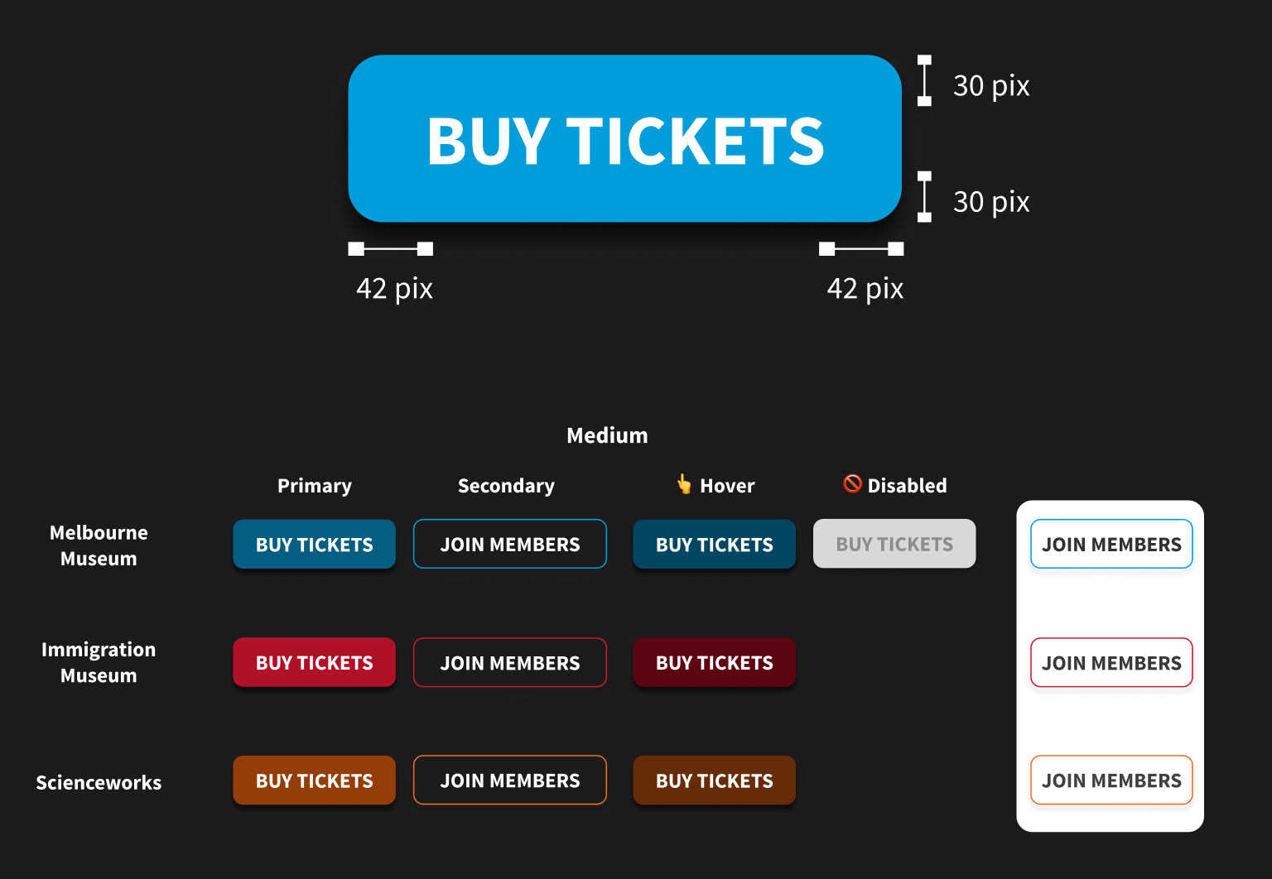1272x879 pixels.
Task: Click the left 42 pix horizontal measurement marker
Action: [x=390, y=248]
